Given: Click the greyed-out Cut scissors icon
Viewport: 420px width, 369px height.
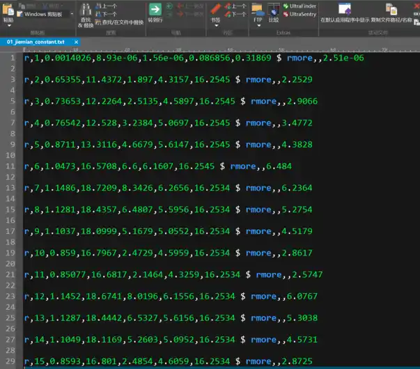Looking at the screenshot, I should click(45, 6).
